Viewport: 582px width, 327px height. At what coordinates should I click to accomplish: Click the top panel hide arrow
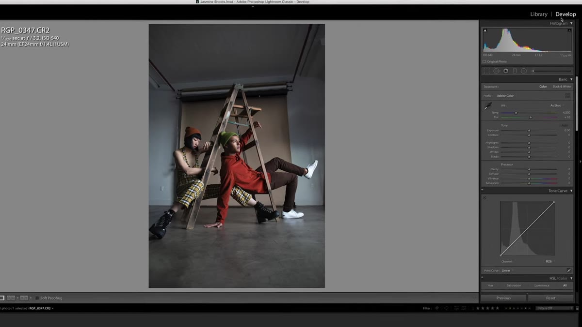tap(252, 6)
